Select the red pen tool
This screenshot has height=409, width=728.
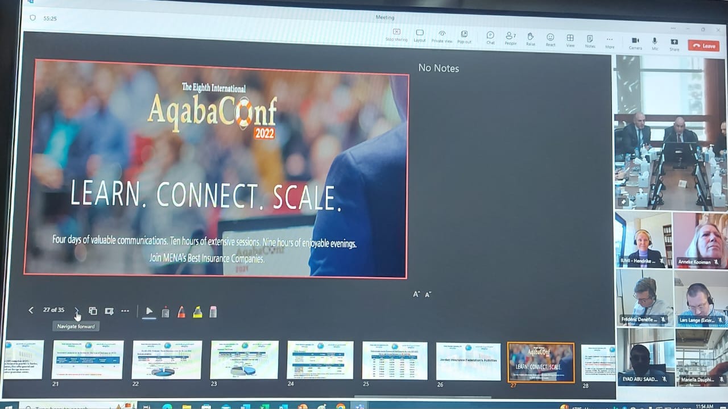coord(181,312)
